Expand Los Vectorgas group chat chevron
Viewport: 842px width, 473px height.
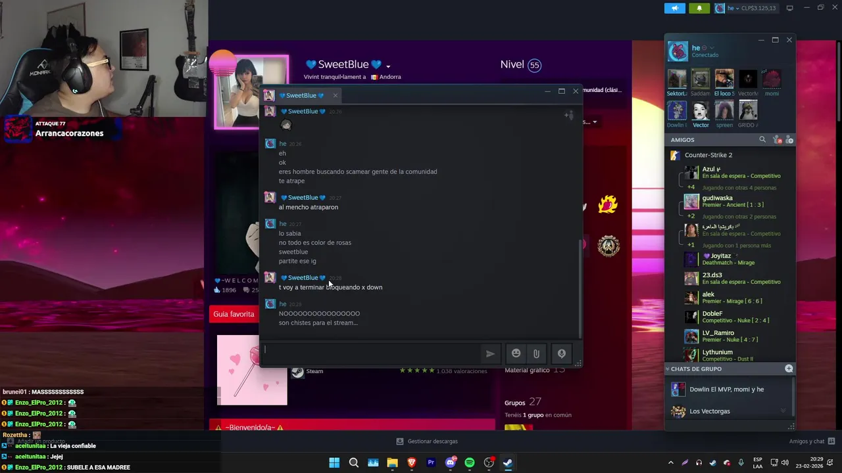(x=783, y=411)
